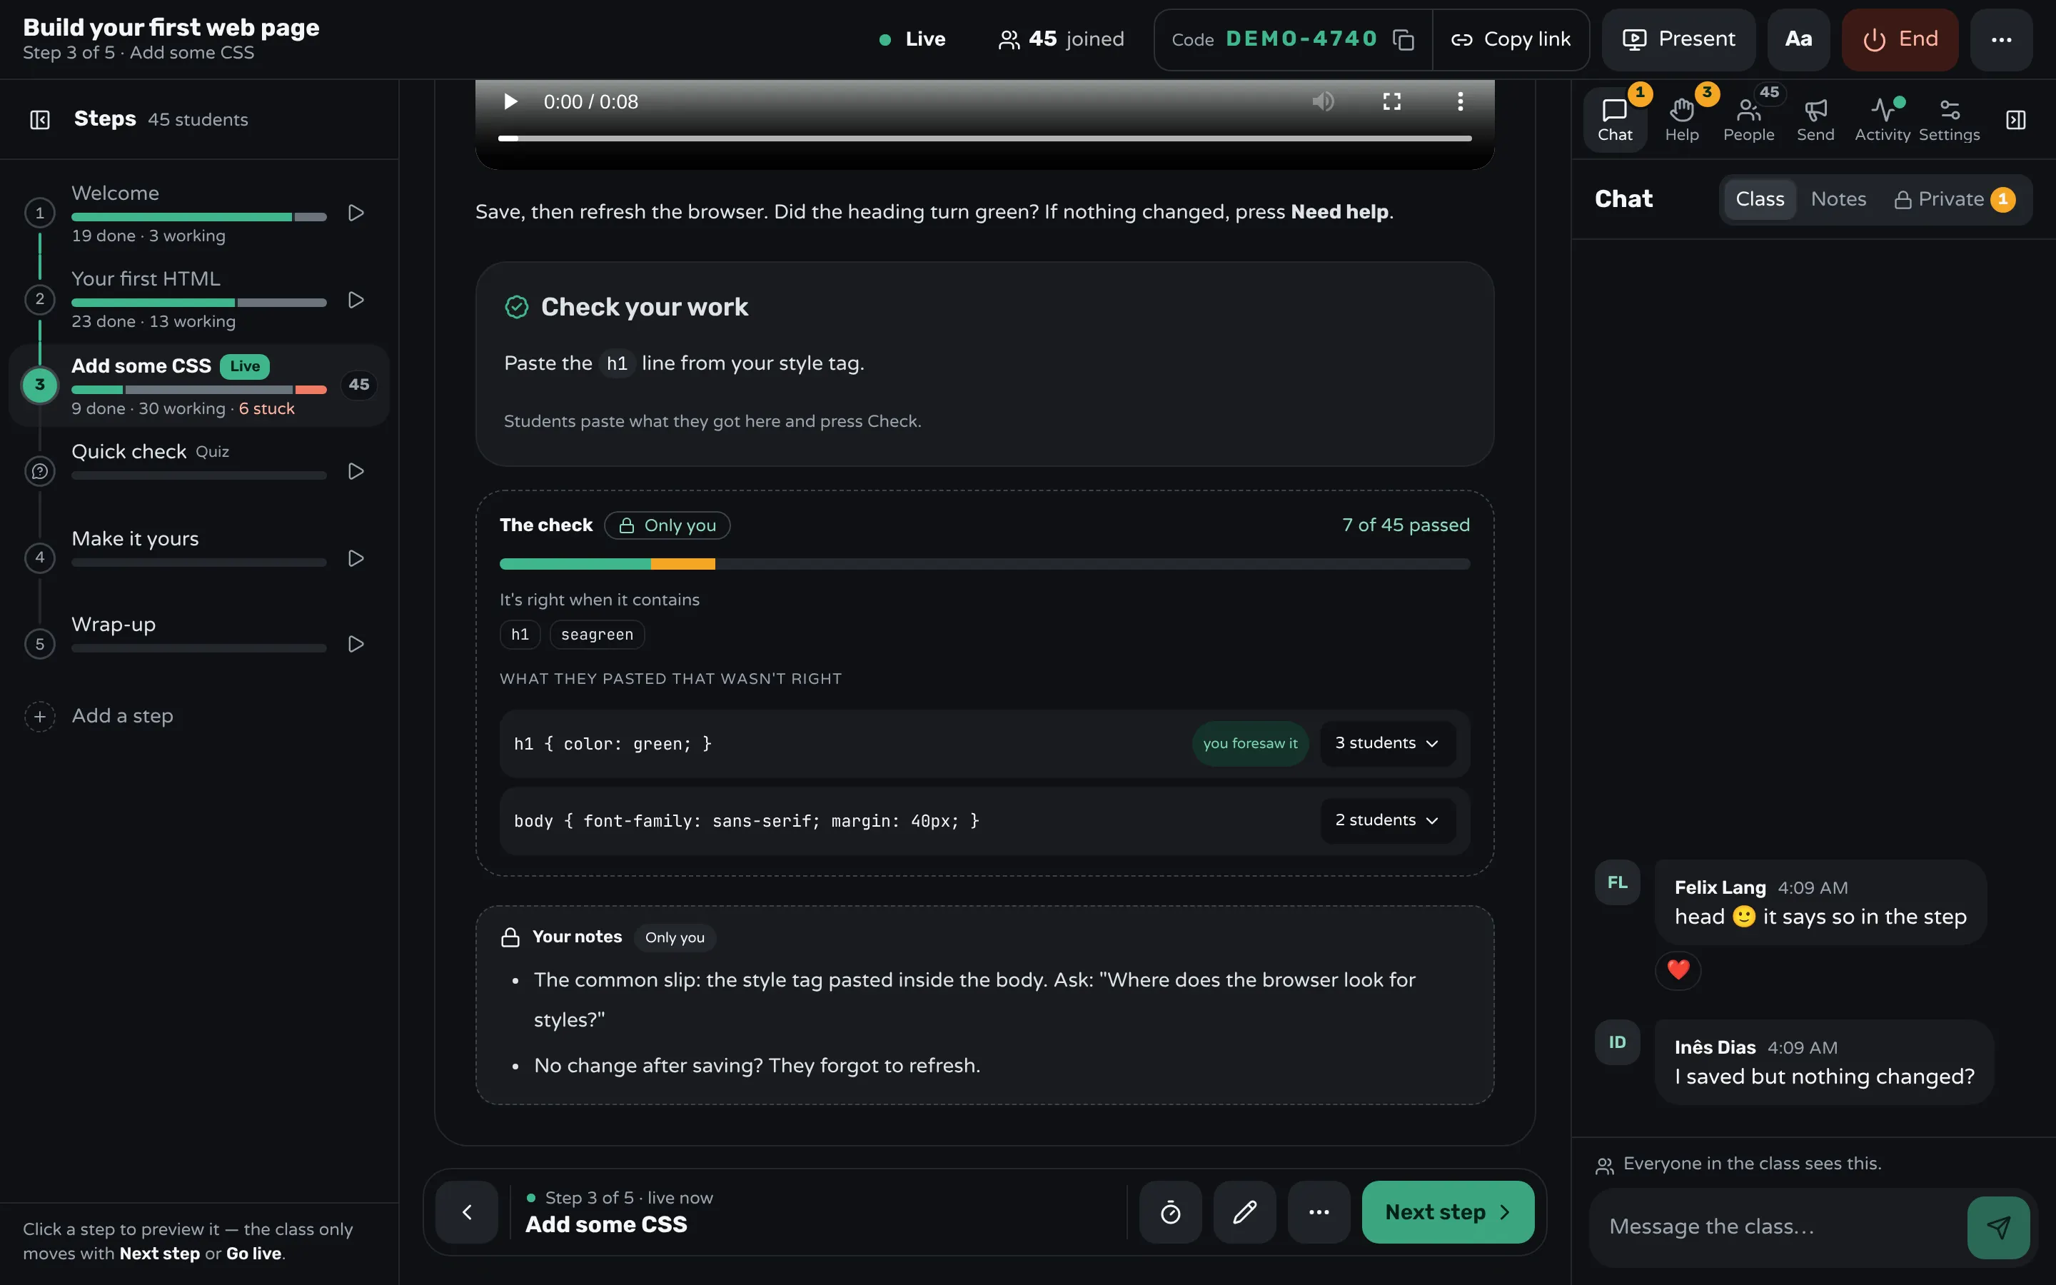Copy the class code DEMO-4740
The image size is (2056, 1285).
click(x=1404, y=40)
